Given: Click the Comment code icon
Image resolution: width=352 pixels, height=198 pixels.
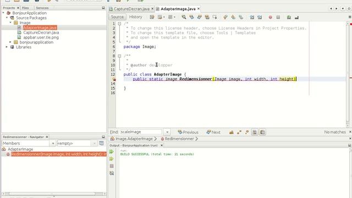Looking at the screenshot, I should [289, 17].
